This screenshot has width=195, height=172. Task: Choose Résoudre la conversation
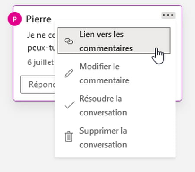pos(115,105)
